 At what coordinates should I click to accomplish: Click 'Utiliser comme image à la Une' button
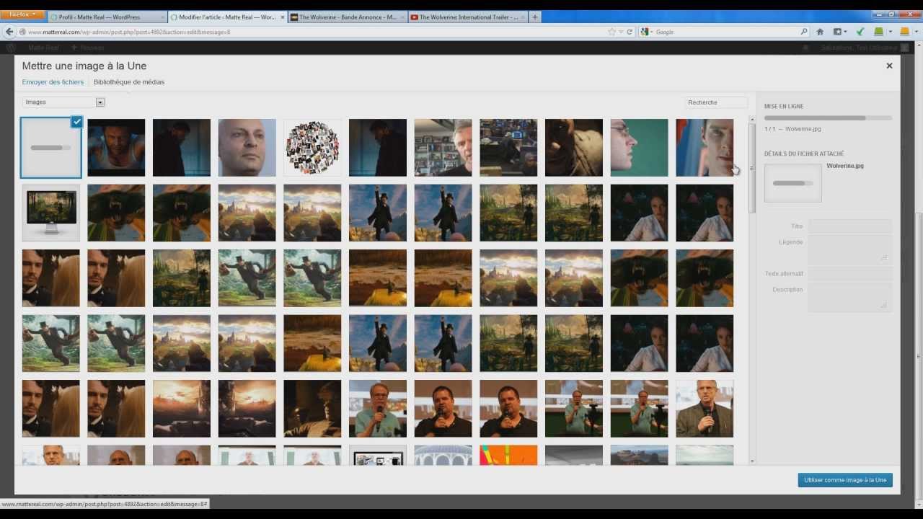(845, 480)
